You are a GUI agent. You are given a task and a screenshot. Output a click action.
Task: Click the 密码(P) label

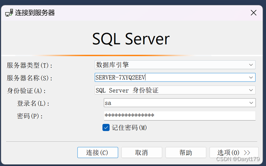click(x=30, y=116)
